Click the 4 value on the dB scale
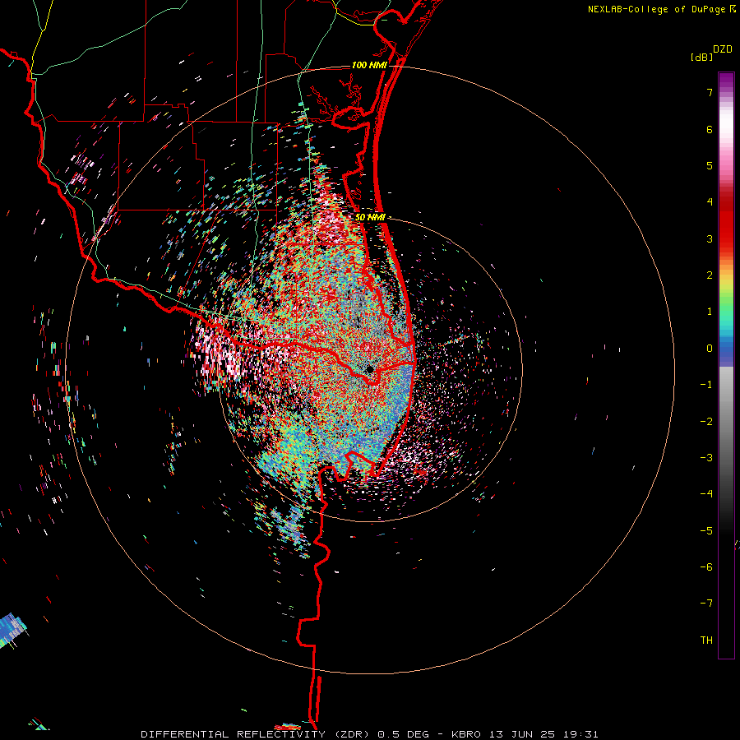Viewport: 740px width, 740px height. point(710,202)
